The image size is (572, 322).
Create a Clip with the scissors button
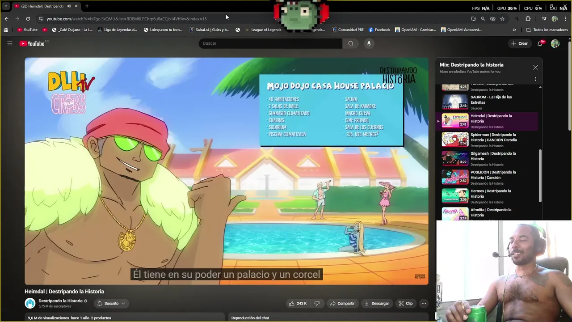click(405, 303)
